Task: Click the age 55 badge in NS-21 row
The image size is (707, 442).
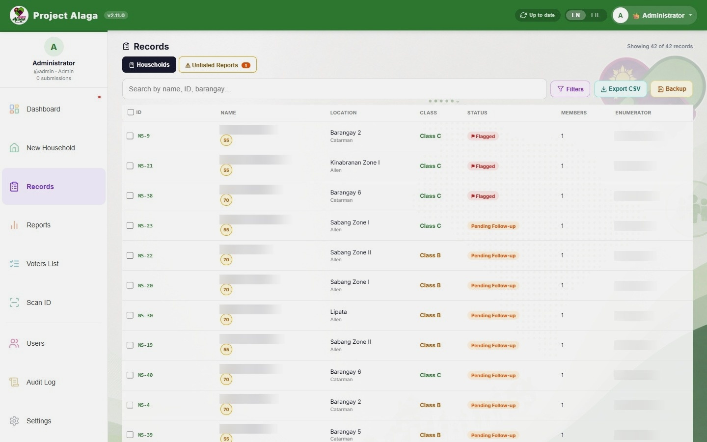Action: [226, 170]
